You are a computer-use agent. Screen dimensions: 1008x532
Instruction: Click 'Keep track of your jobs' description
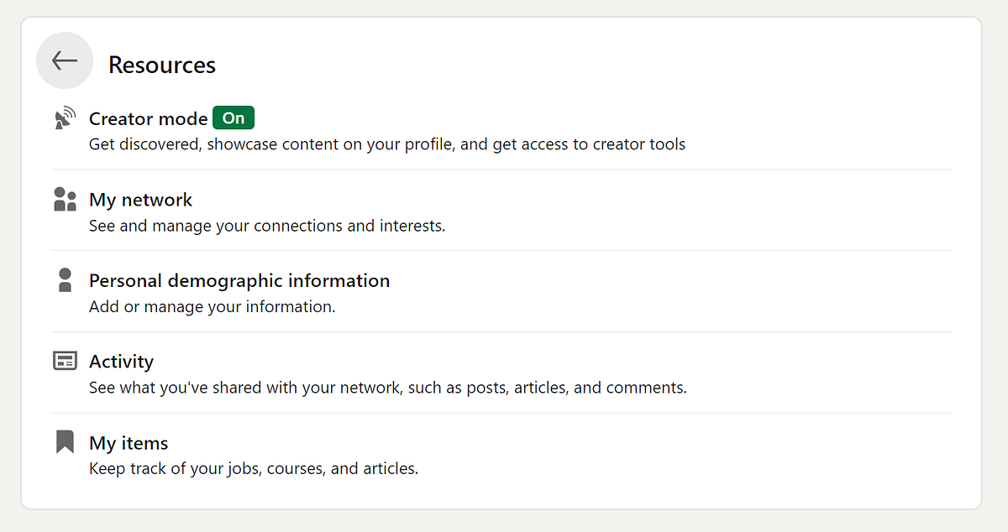click(x=254, y=468)
